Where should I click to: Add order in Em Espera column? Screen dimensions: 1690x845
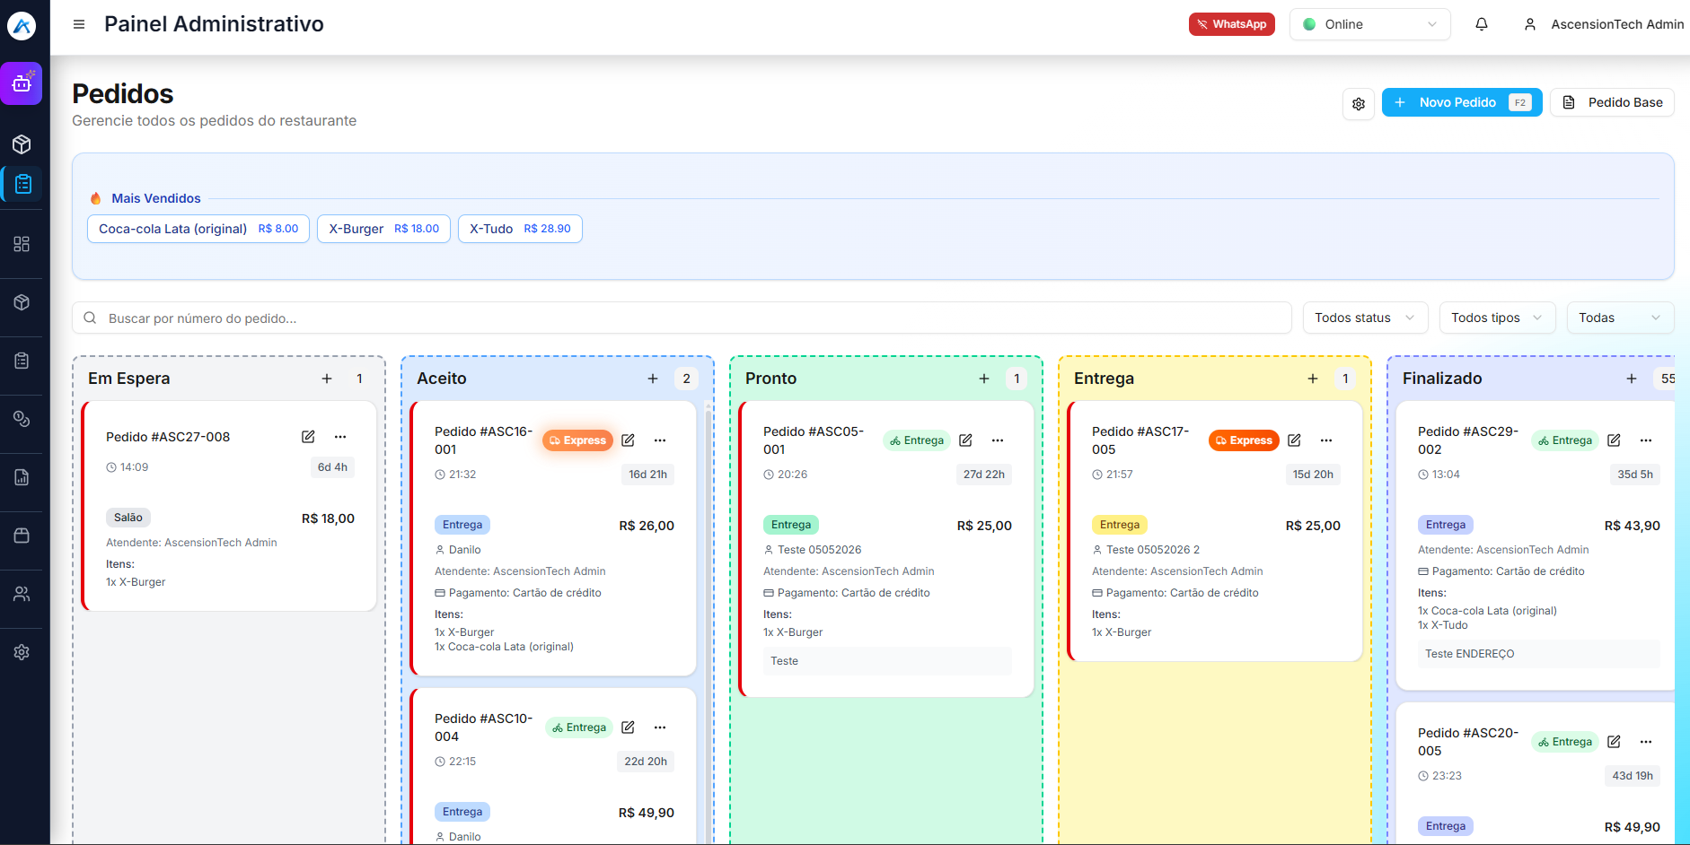[x=327, y=379]
